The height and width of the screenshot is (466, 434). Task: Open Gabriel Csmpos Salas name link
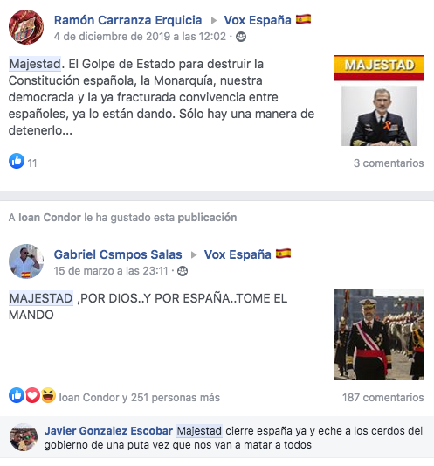pos(118,254)
